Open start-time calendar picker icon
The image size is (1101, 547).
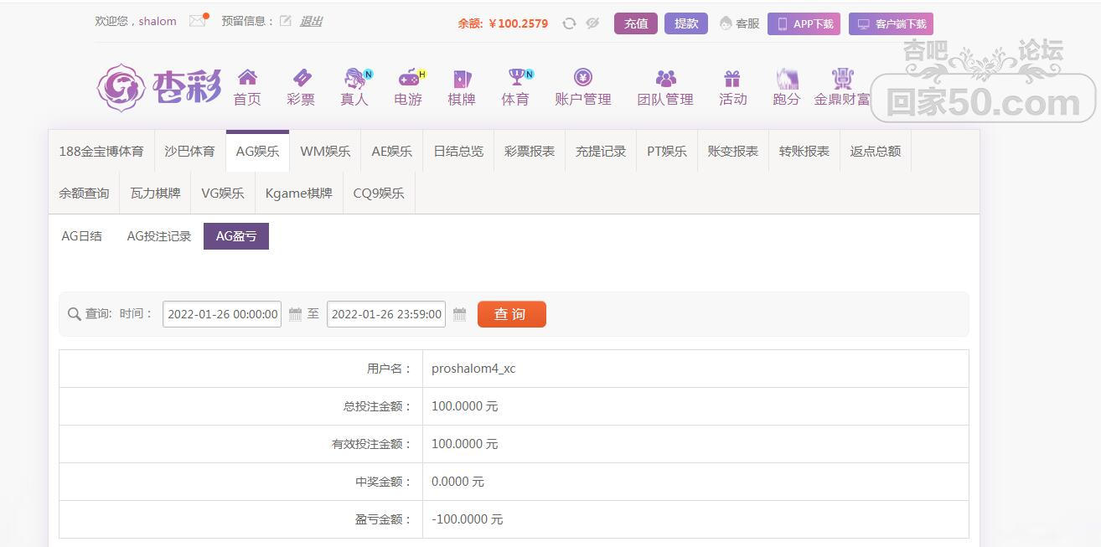click(x=295, y=314)
